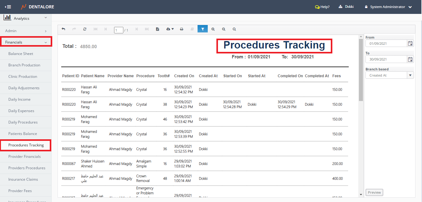
Task: Open the To date calendar picker
Action: click(410, 59)
